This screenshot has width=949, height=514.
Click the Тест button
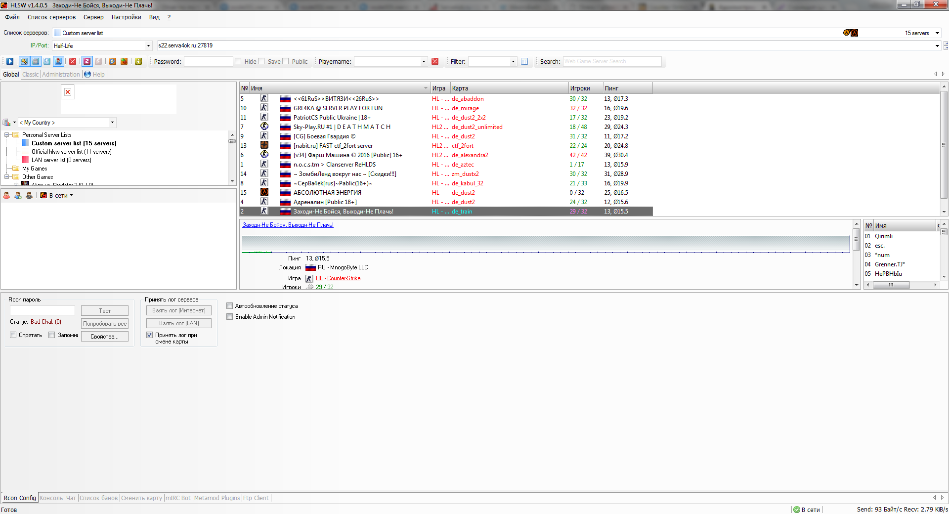click(x=105, y=311)
